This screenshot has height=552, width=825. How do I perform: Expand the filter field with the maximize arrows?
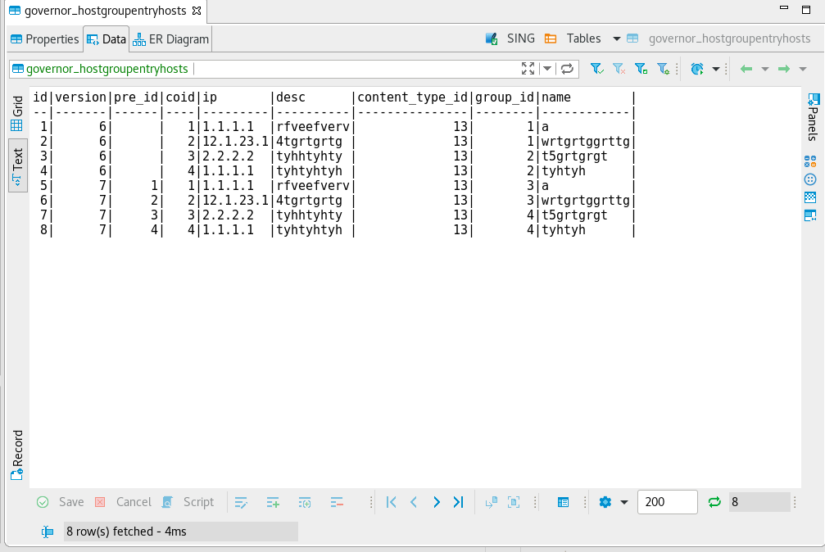tap(528, 69)
